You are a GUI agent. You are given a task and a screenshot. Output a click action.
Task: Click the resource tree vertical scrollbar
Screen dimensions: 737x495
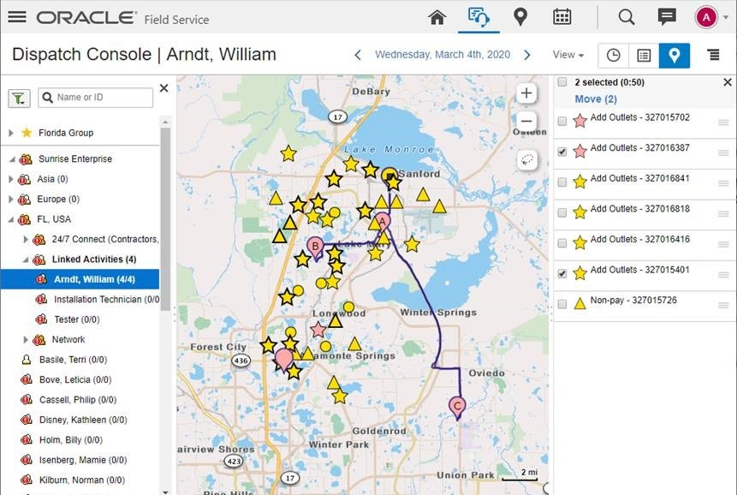click(x=165, y=219)
